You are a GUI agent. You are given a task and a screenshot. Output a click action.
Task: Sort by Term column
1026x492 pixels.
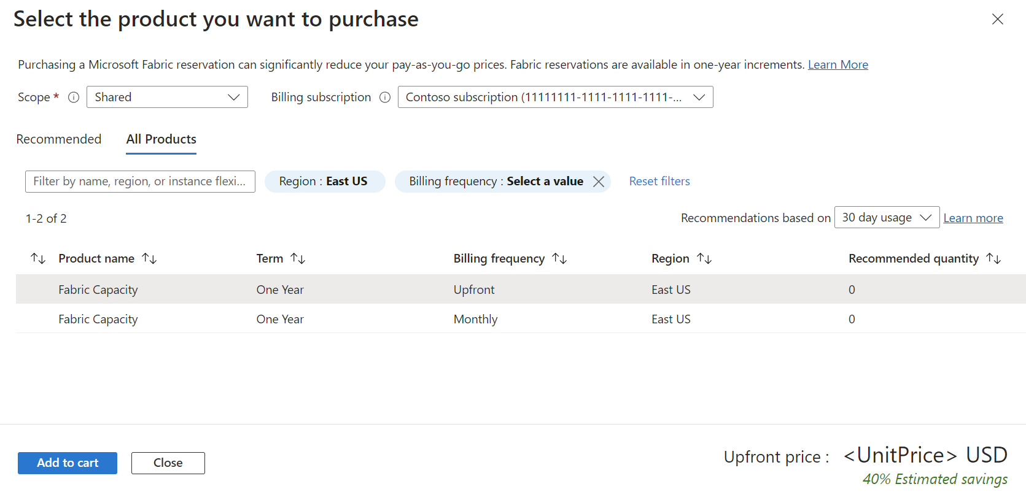298,259
